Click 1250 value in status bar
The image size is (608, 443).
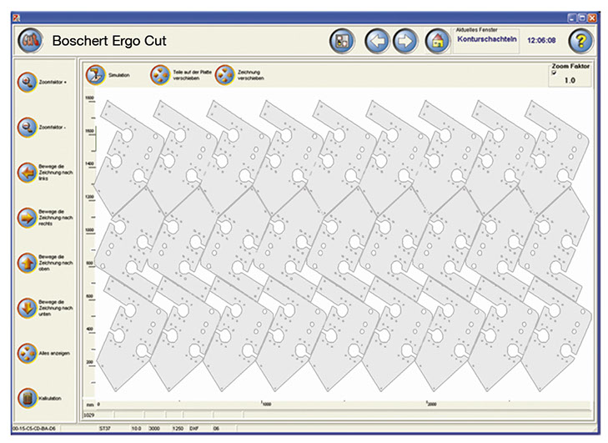[x=178, y=429]
